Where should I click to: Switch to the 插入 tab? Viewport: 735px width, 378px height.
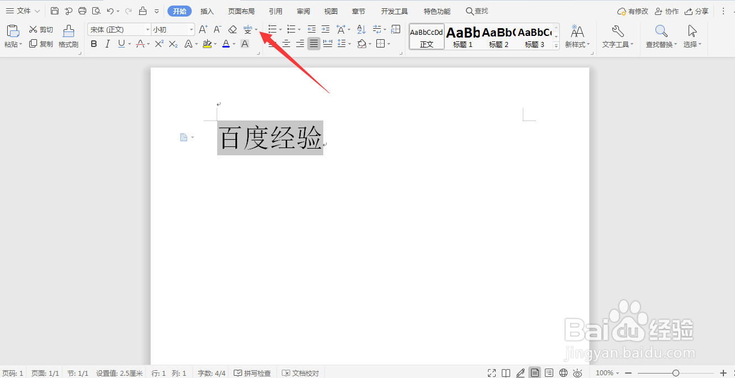(207, 11)
